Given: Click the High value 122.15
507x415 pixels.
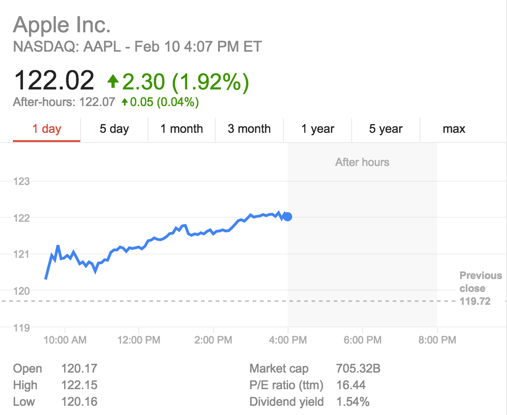Looking at the screenshot, I should pyautogui.click(x=79, y=385).
